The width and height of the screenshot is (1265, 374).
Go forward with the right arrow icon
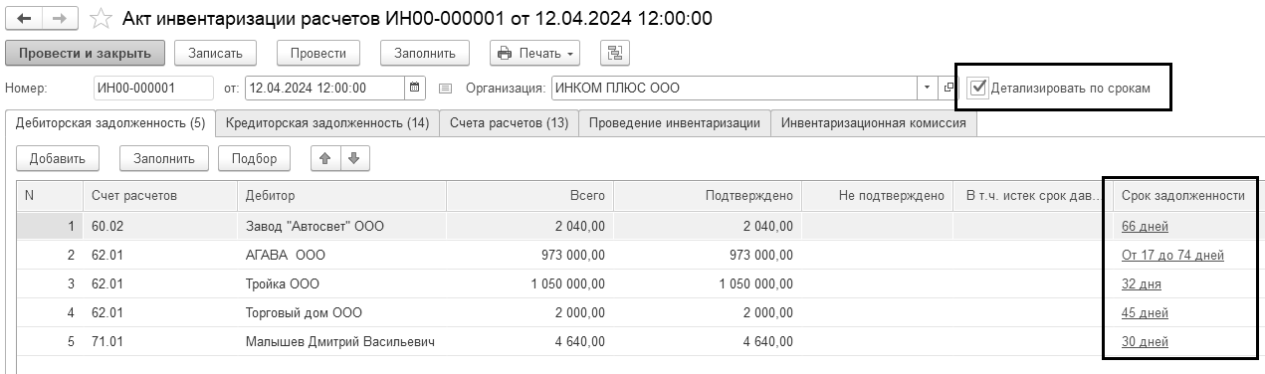click(60, 19)
